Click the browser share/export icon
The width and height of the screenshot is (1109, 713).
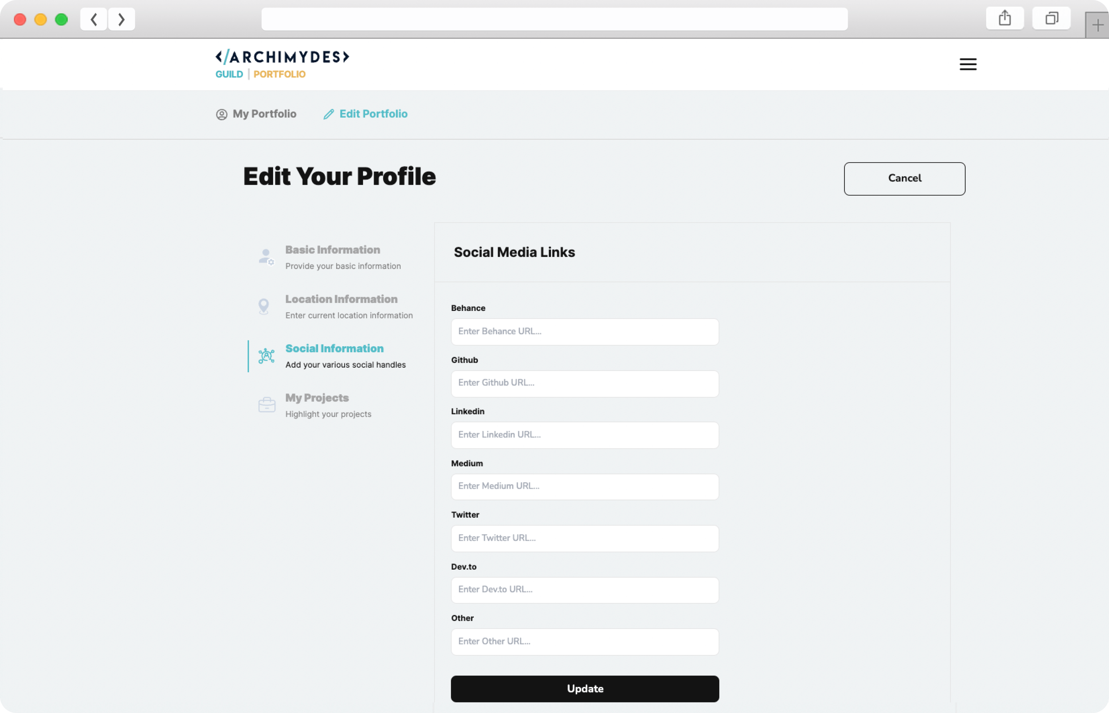[x=1005, y=18]
